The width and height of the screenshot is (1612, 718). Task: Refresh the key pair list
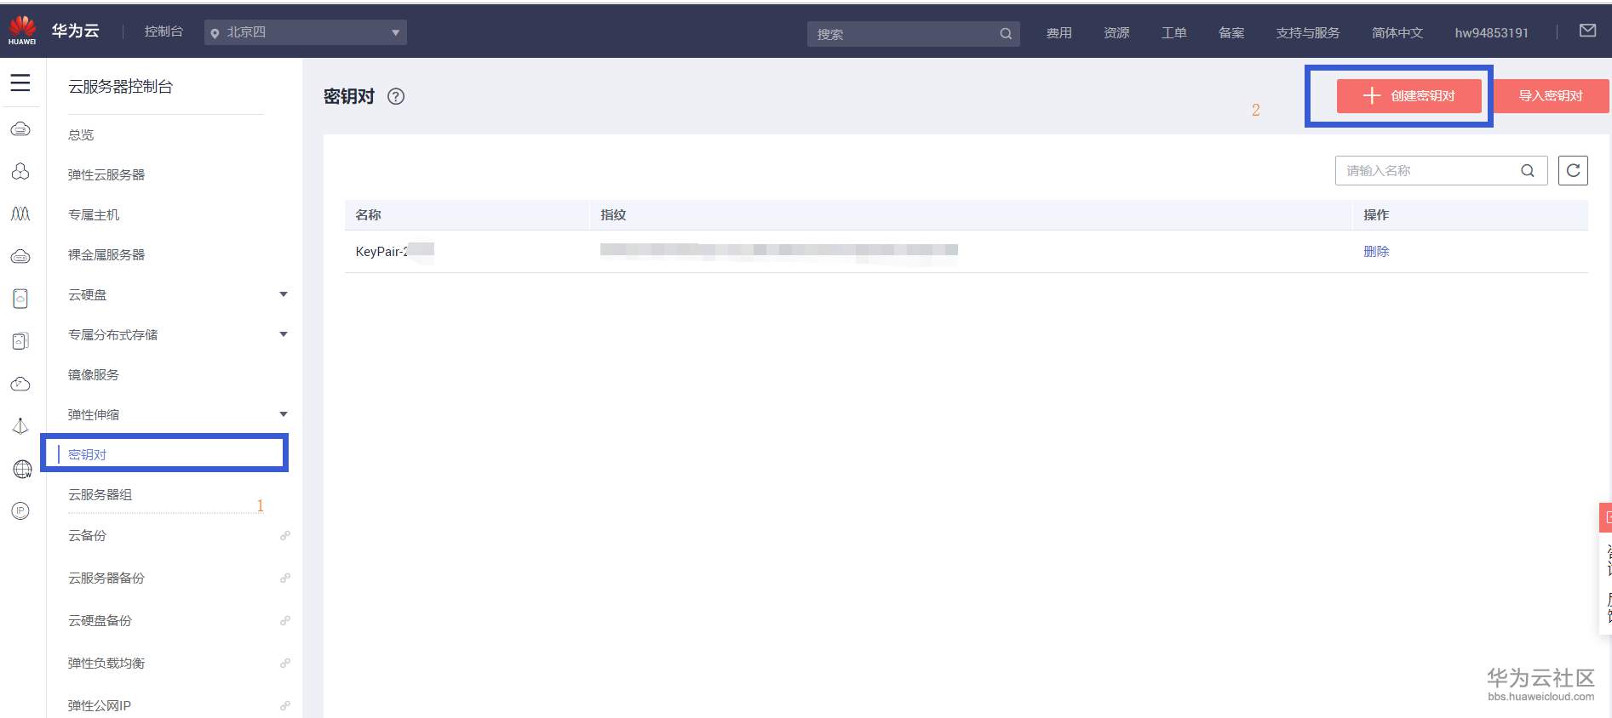coord(1573,170)
